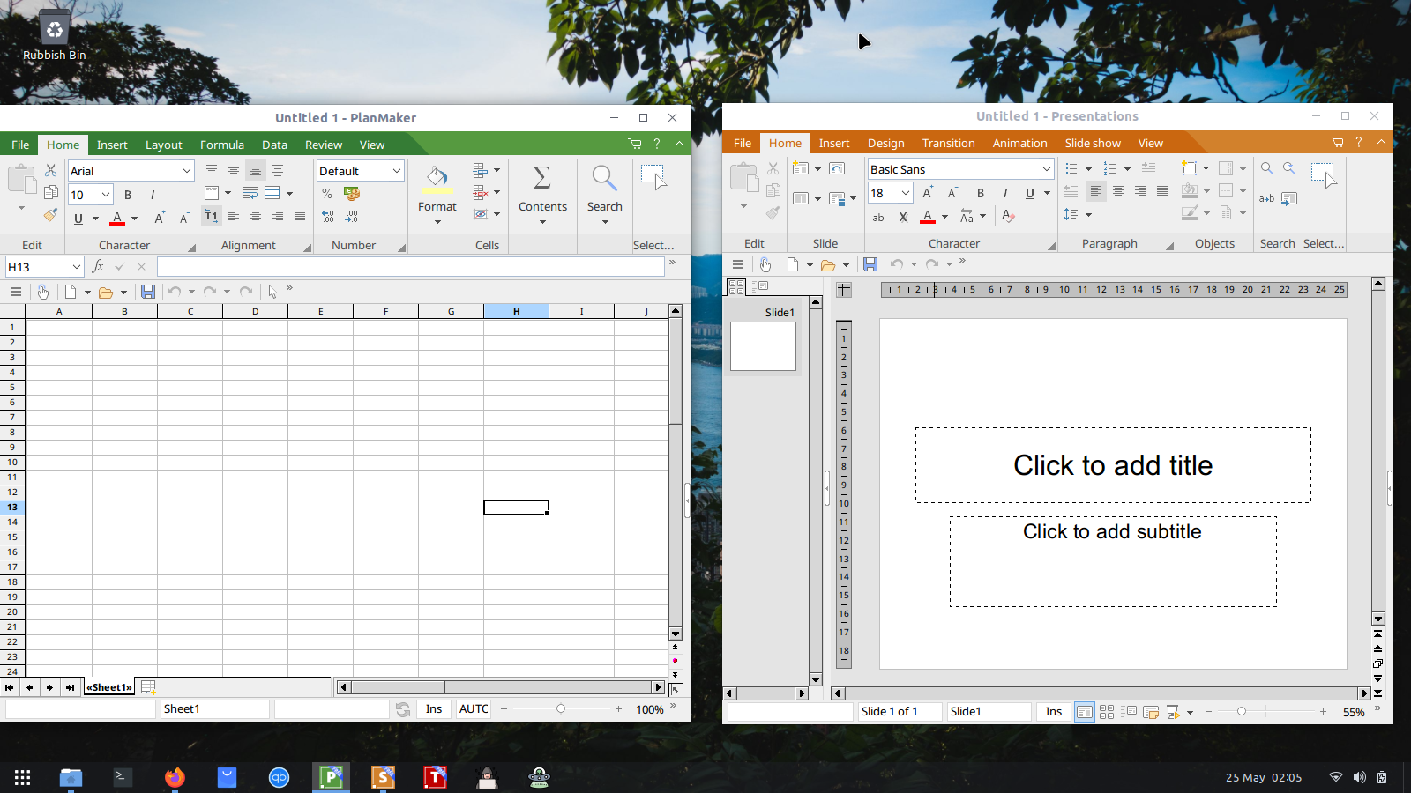This screenshot has height=793, width=1411.
Task: Click the Search magnifier in PlanMaker ribbon
Action: [x=604, y=178]
